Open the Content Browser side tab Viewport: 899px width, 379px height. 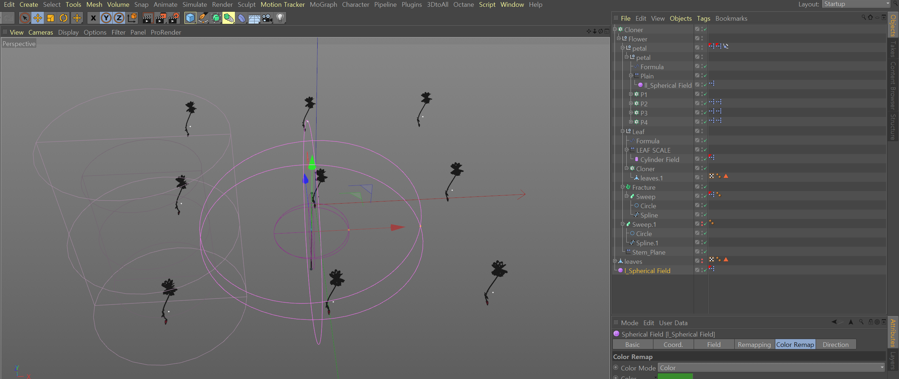point(893,85)
